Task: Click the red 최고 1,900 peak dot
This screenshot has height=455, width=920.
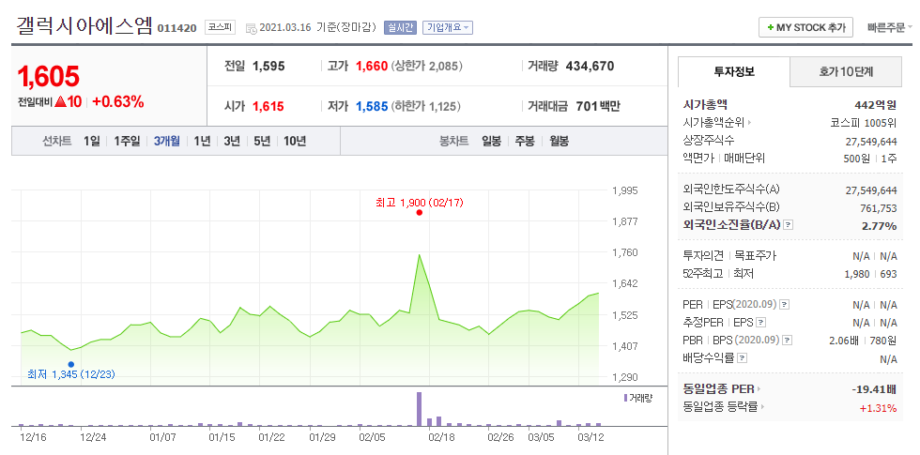Action: 419,213
